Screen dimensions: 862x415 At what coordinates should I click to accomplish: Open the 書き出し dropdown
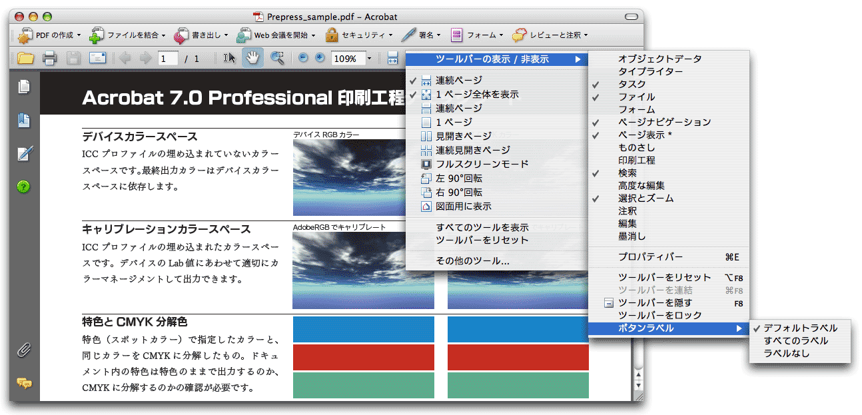click(x=201, y=35)
